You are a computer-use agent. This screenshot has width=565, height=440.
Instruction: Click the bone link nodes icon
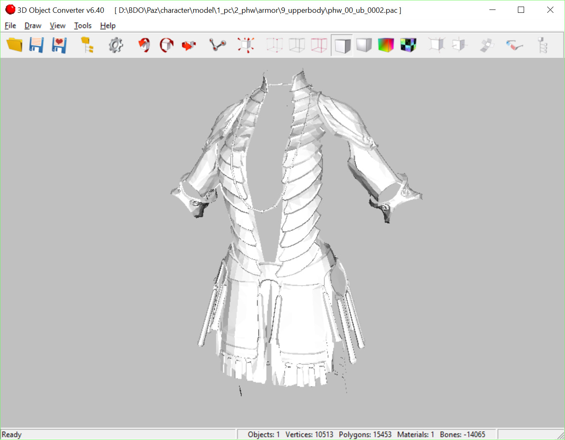(217, 45)
